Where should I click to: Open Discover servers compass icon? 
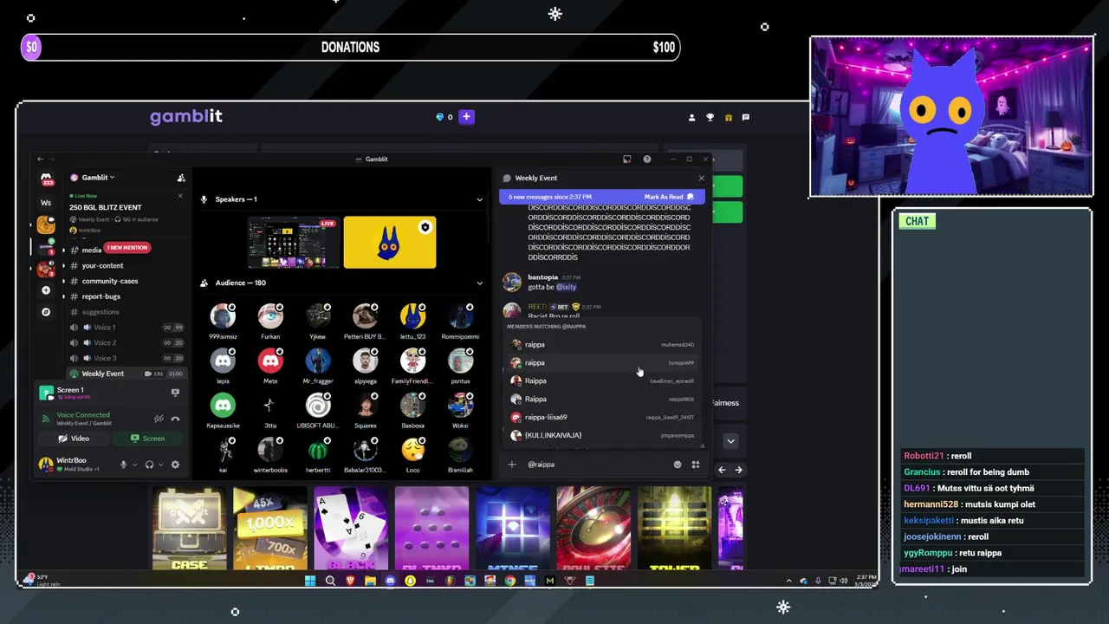pos(46,312)
